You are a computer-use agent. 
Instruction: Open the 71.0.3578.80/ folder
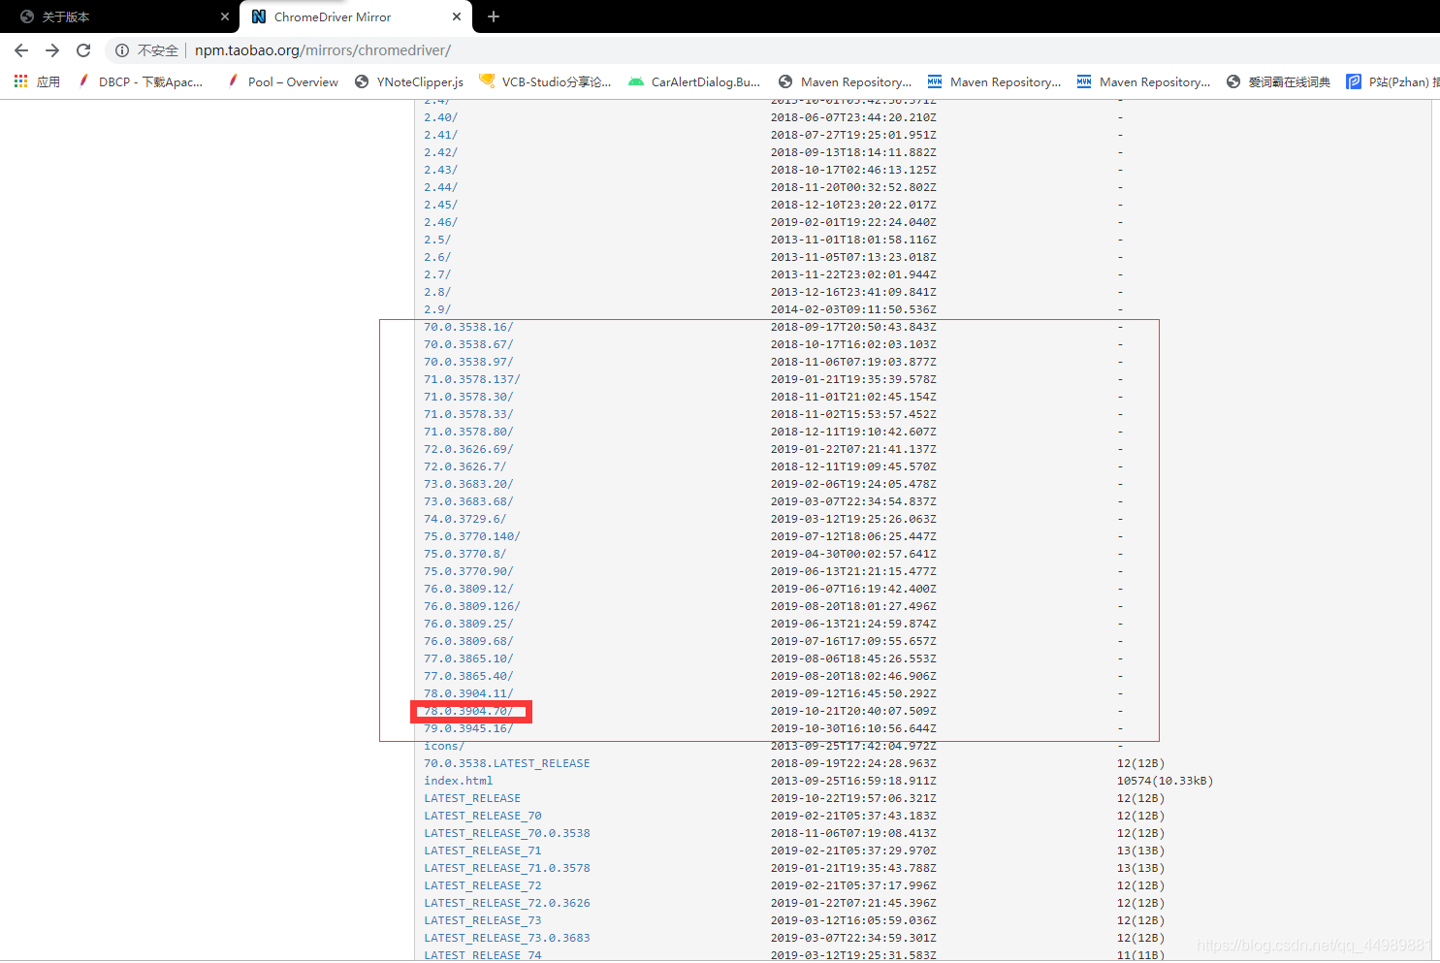pyautogui.click(x=468, y=432)
